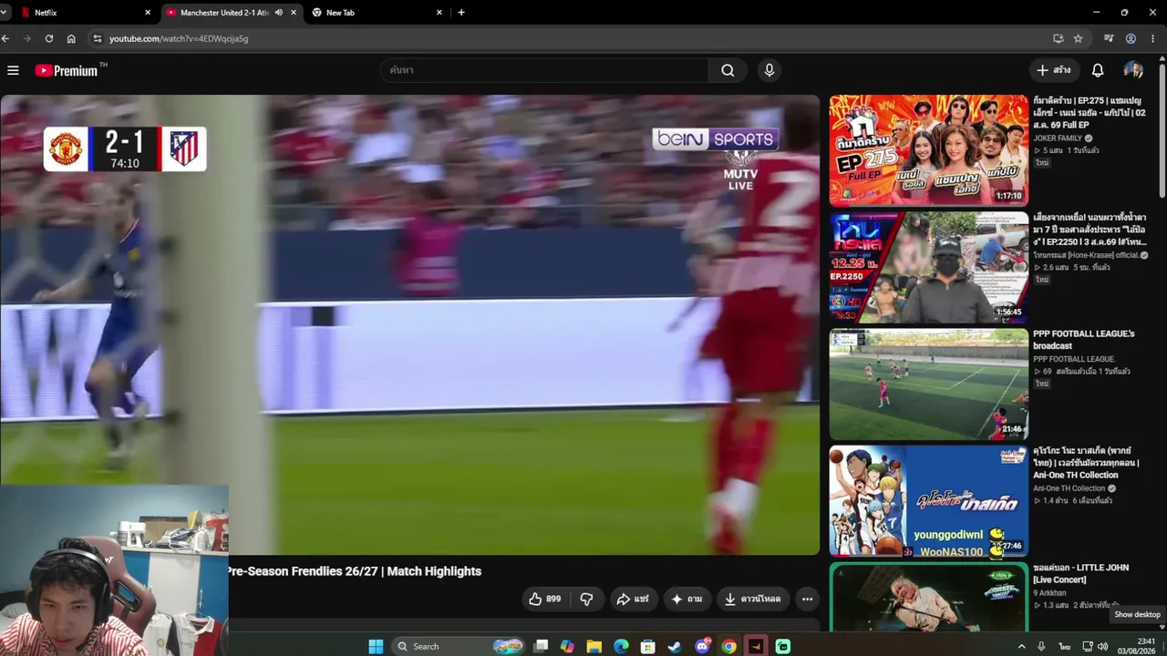Play the EP.275 Full EP thumbnail
Image resolution: width=1167 pixels, height=656 pixels.
pyautogui.click(x=929, y=150)
